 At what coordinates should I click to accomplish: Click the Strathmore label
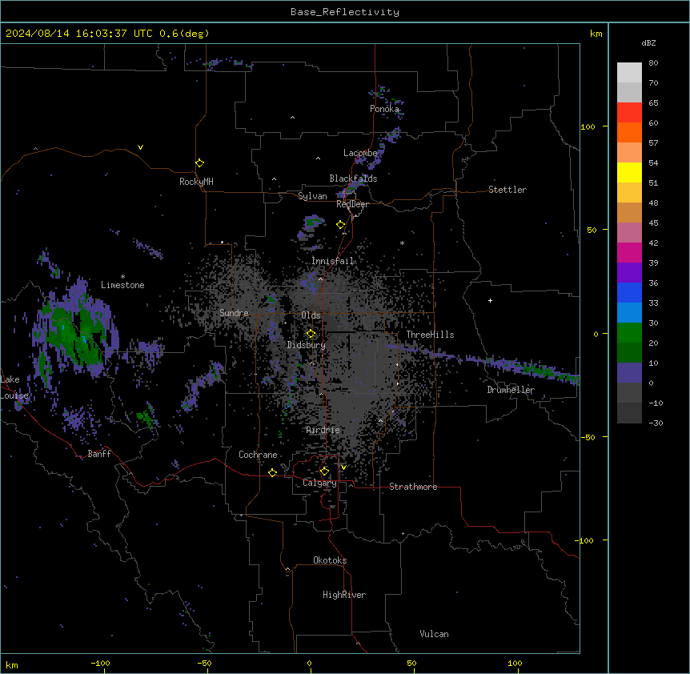click(413, 487)
